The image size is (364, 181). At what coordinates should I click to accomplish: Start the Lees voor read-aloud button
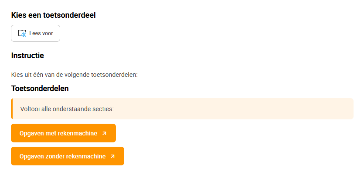tap(35, 33)
